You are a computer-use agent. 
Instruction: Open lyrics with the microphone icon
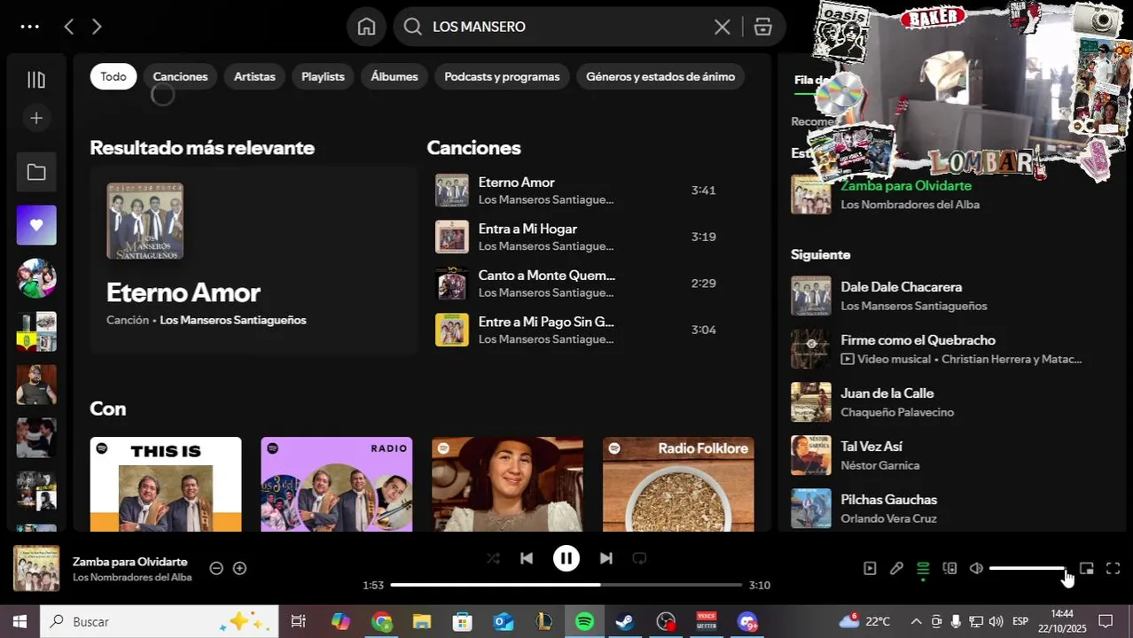[x=896, y=568]
